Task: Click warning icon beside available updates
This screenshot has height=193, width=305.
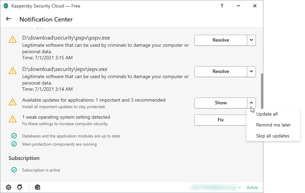Action: coord(13,102)
